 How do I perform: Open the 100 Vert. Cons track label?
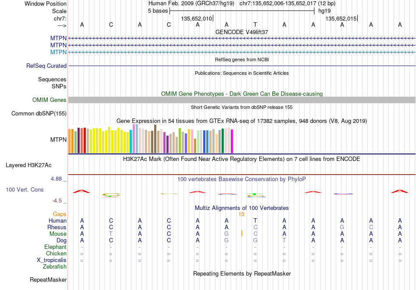[25, 189]
